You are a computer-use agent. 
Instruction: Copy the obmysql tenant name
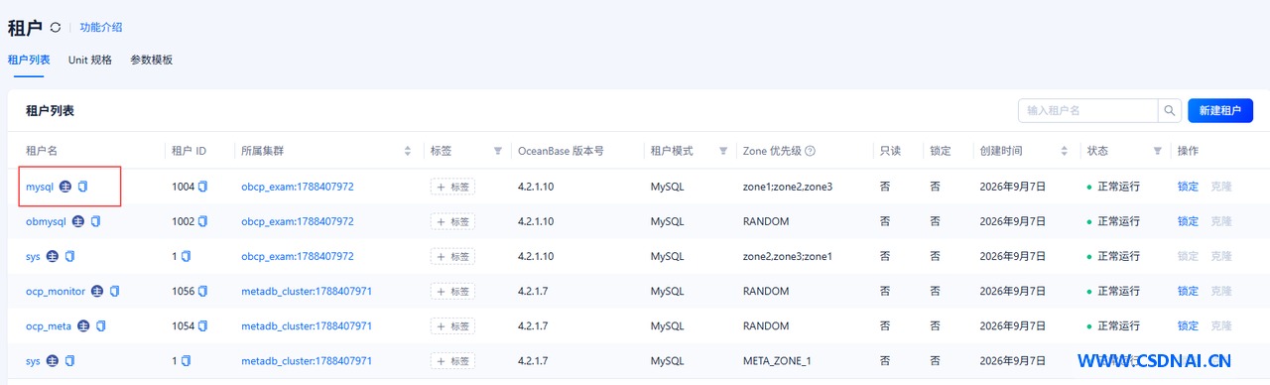tap(96, 221)
